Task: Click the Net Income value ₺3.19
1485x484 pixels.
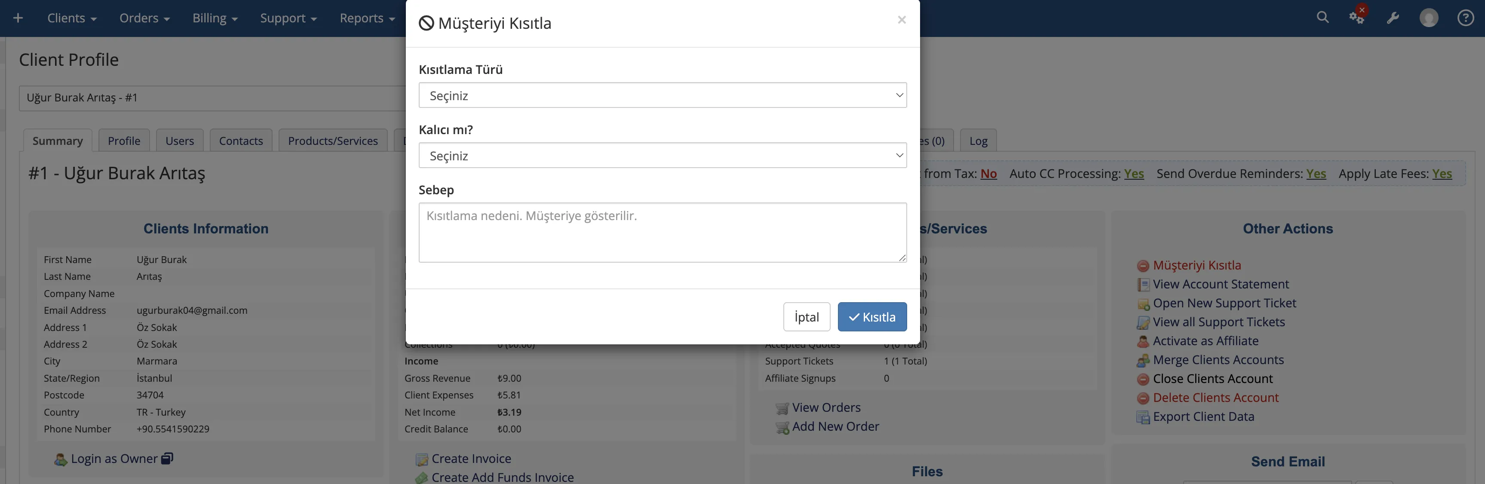Action: pos(509,412)
